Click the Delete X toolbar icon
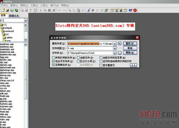 coord(54,10)
